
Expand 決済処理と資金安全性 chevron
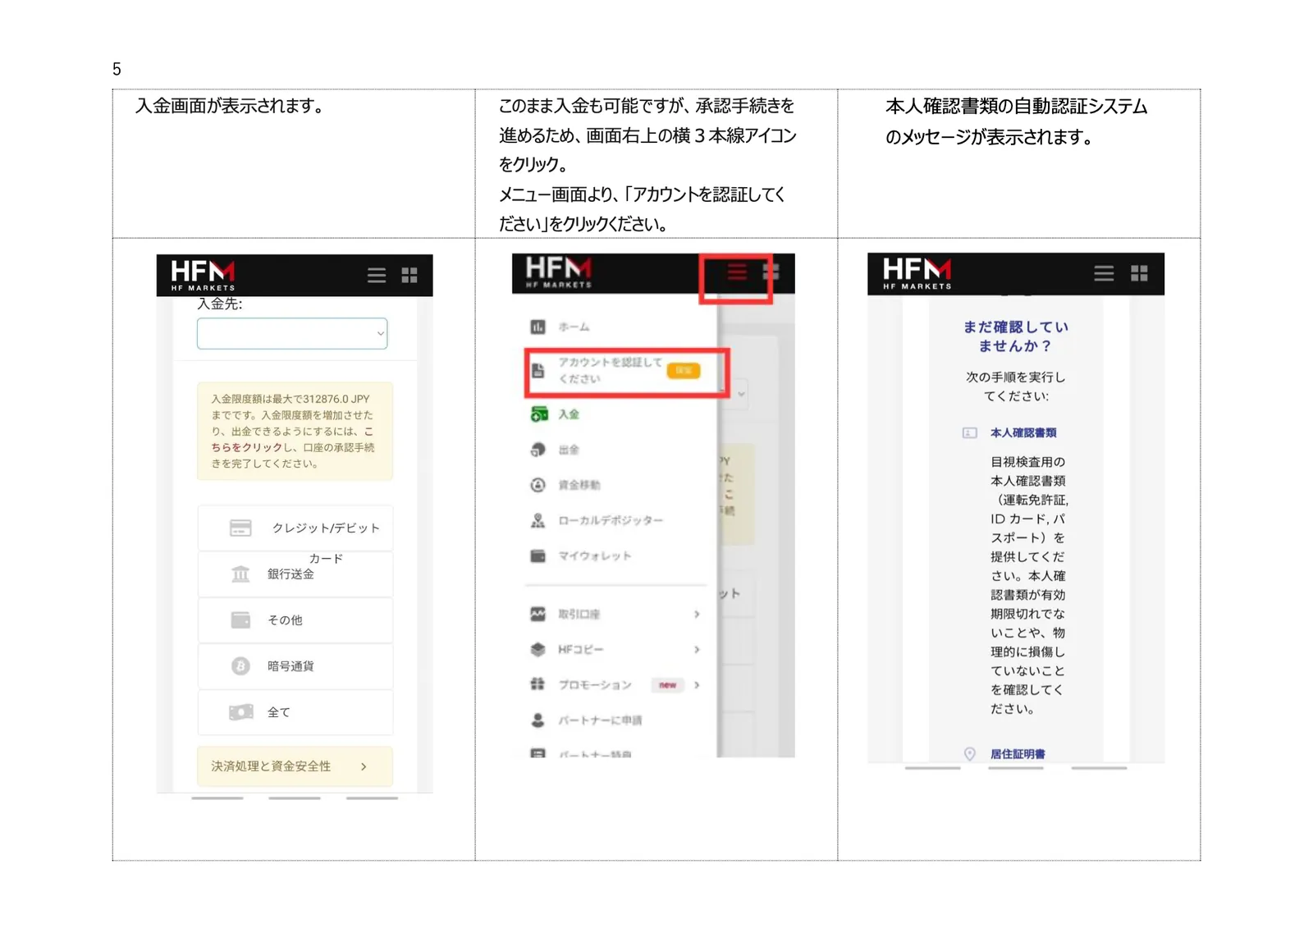364,766
